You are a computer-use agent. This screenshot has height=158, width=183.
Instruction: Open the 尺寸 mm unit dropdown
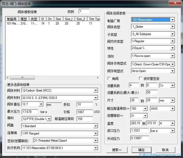(172, 100)
